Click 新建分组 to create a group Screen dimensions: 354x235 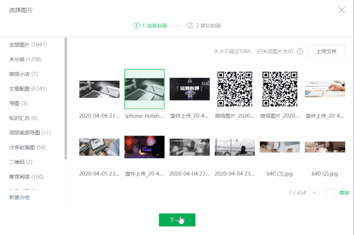tap(19, 197)
